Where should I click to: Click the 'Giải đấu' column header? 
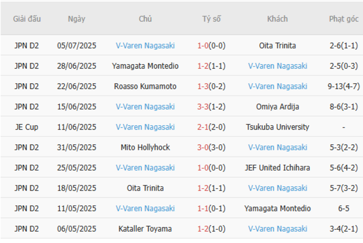[27, 19]
